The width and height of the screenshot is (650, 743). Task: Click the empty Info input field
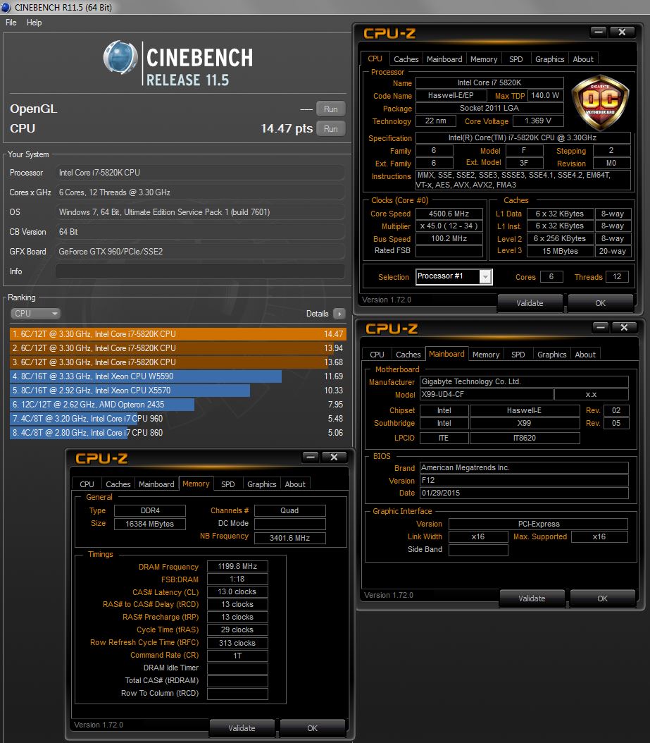pyautogui.click(x=200, y=271)
